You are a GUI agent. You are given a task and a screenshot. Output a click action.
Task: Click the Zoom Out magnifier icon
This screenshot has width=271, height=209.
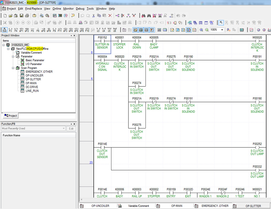[x=207, y=30]
